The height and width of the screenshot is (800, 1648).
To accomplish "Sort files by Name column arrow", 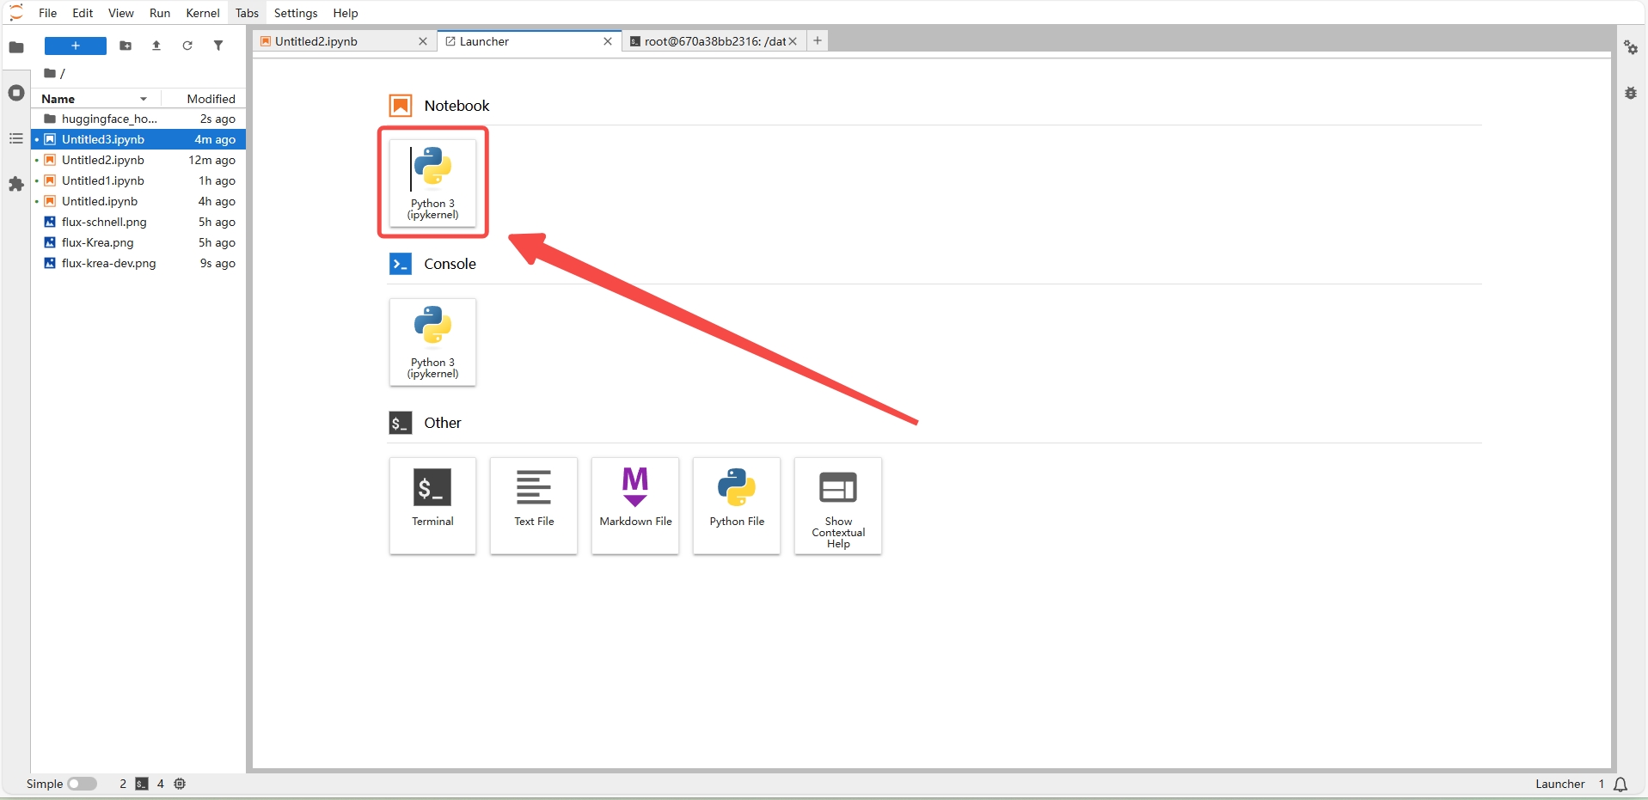I will coord(144,99).
